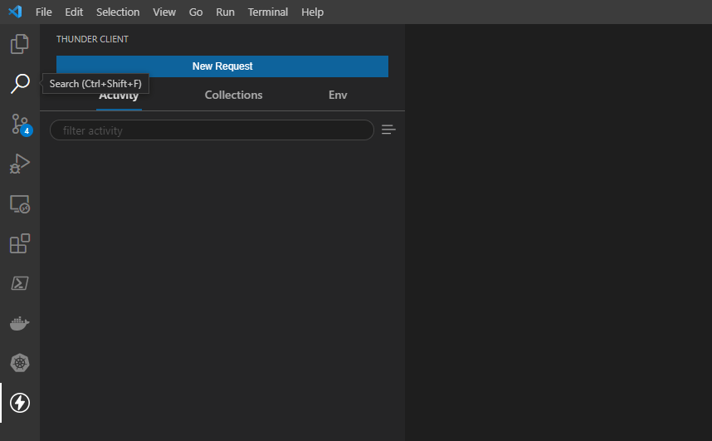Open the Help menu
712x441 pixels.
point(312,12)
